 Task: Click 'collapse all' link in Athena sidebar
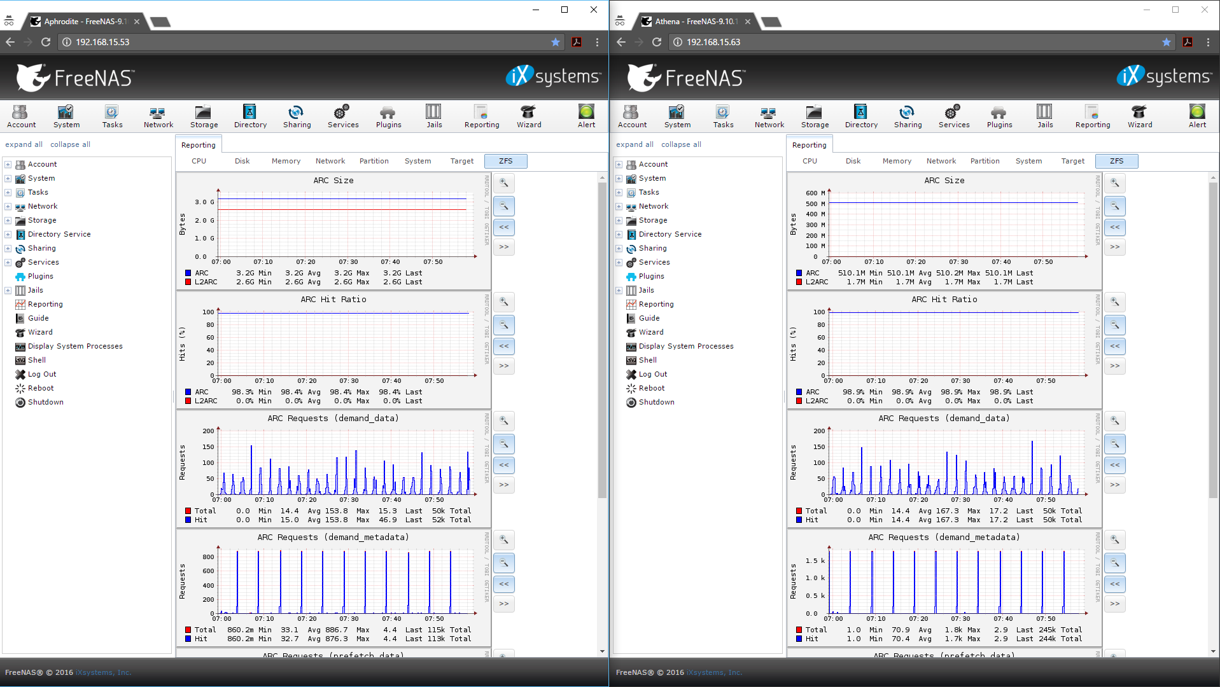click(x=681, y=144)
